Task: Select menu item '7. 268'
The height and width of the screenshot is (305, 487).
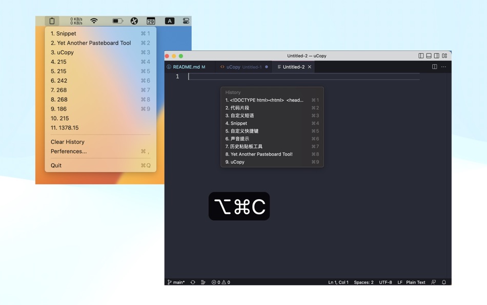Action: (x=100, y=90)
